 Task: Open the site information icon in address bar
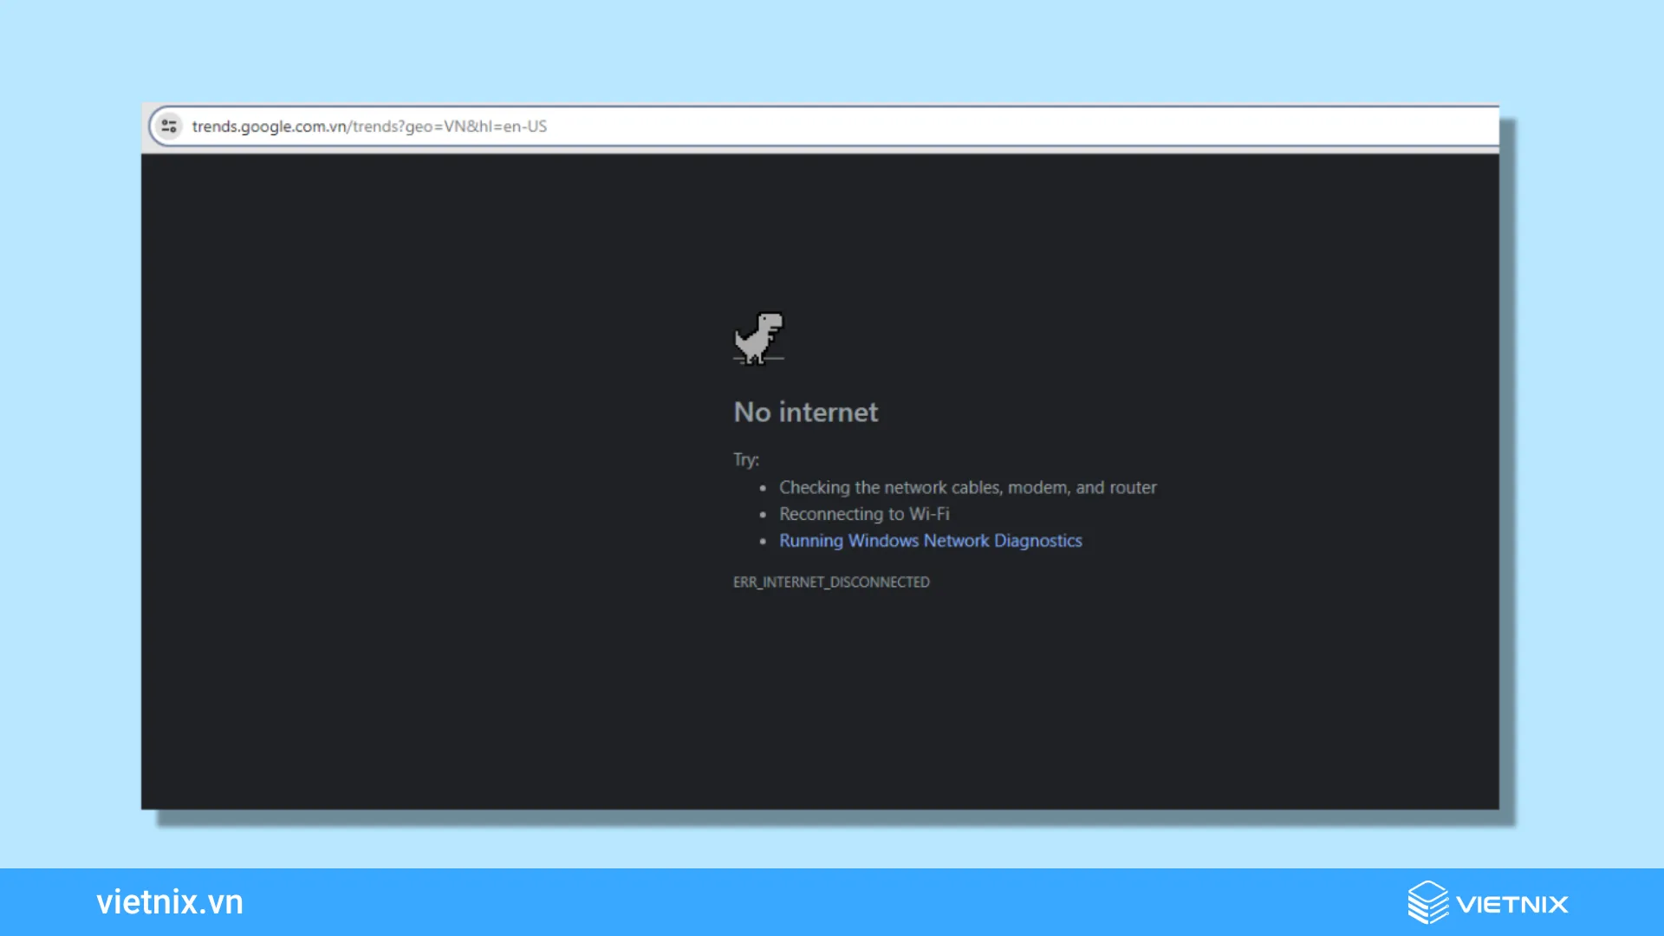169,127
